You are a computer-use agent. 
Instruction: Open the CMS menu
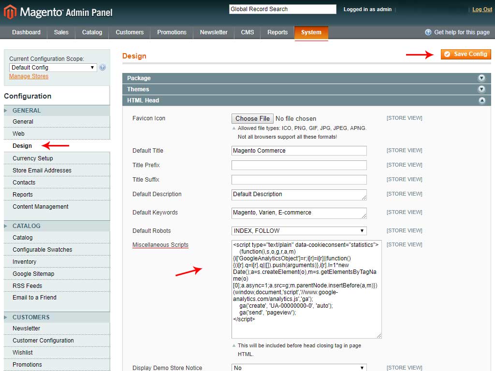[247, 32]
